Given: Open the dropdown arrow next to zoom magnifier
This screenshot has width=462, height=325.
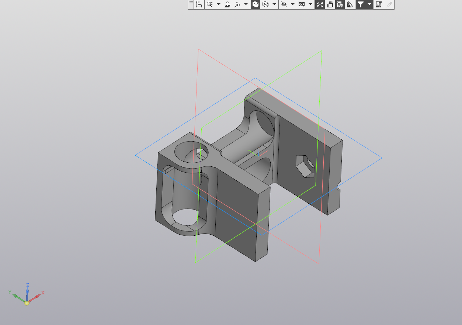Looking at the screenshot, I should 218,4.
